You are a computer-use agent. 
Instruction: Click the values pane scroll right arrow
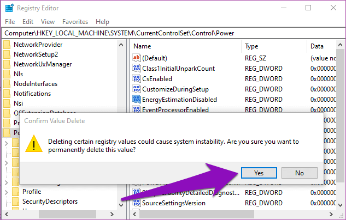331,214
